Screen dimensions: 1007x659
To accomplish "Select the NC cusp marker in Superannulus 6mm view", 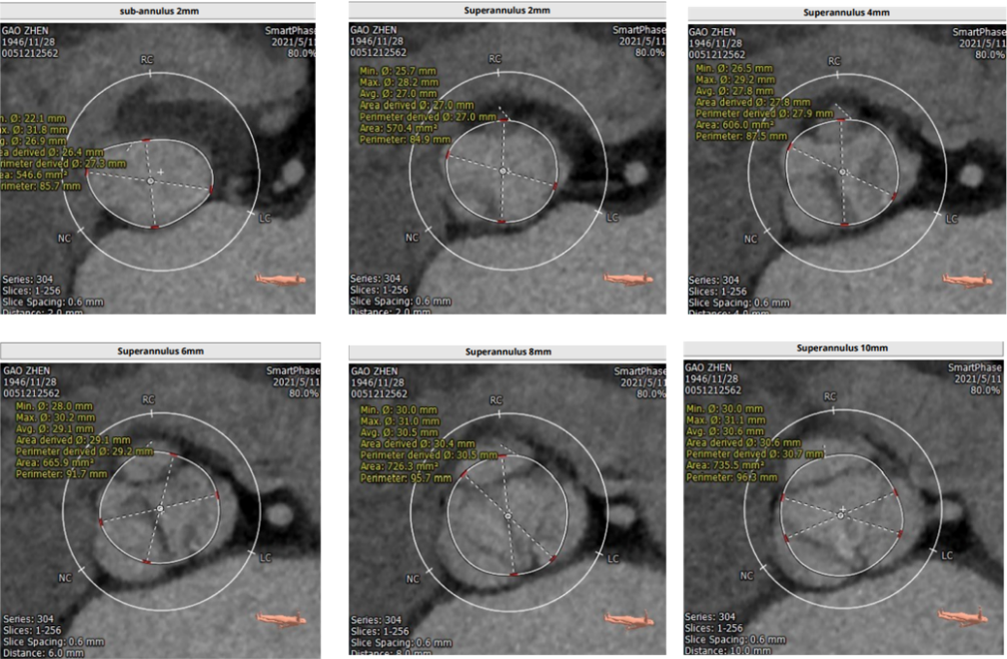I will [65, 577].
